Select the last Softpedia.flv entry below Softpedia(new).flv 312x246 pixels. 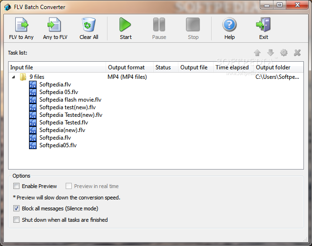[55, 138]
